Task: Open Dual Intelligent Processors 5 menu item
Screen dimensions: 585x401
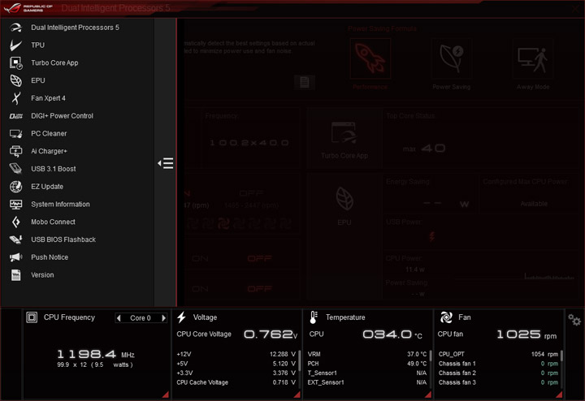Action: tap(77, 28)
